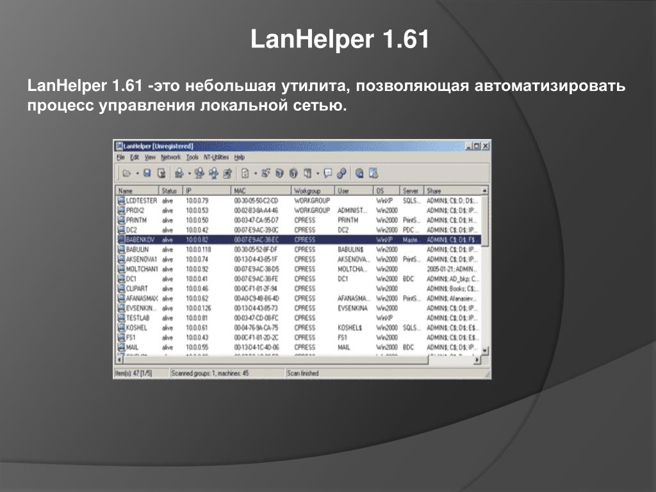Click the globe toolbar icon
The width and height of the screenshot is (656, 492).
click(359, 173)
